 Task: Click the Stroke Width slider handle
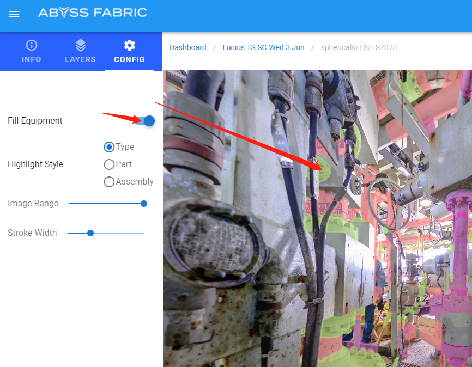90,233
